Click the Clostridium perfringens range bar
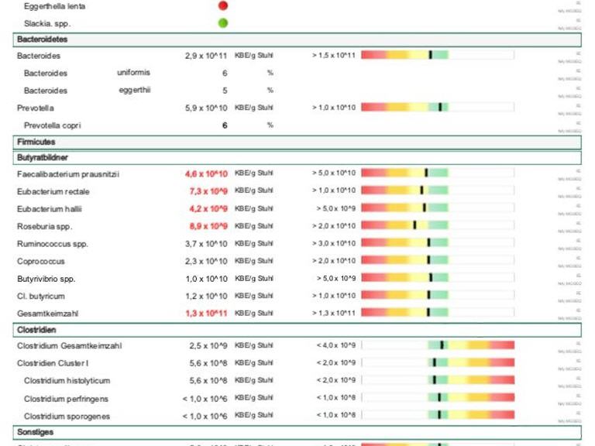The width and height of the screenshot is (595, 446). (x=438, y=397)
